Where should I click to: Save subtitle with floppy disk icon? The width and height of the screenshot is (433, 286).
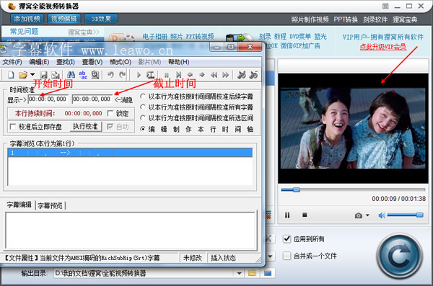click(x=43, y=75)
